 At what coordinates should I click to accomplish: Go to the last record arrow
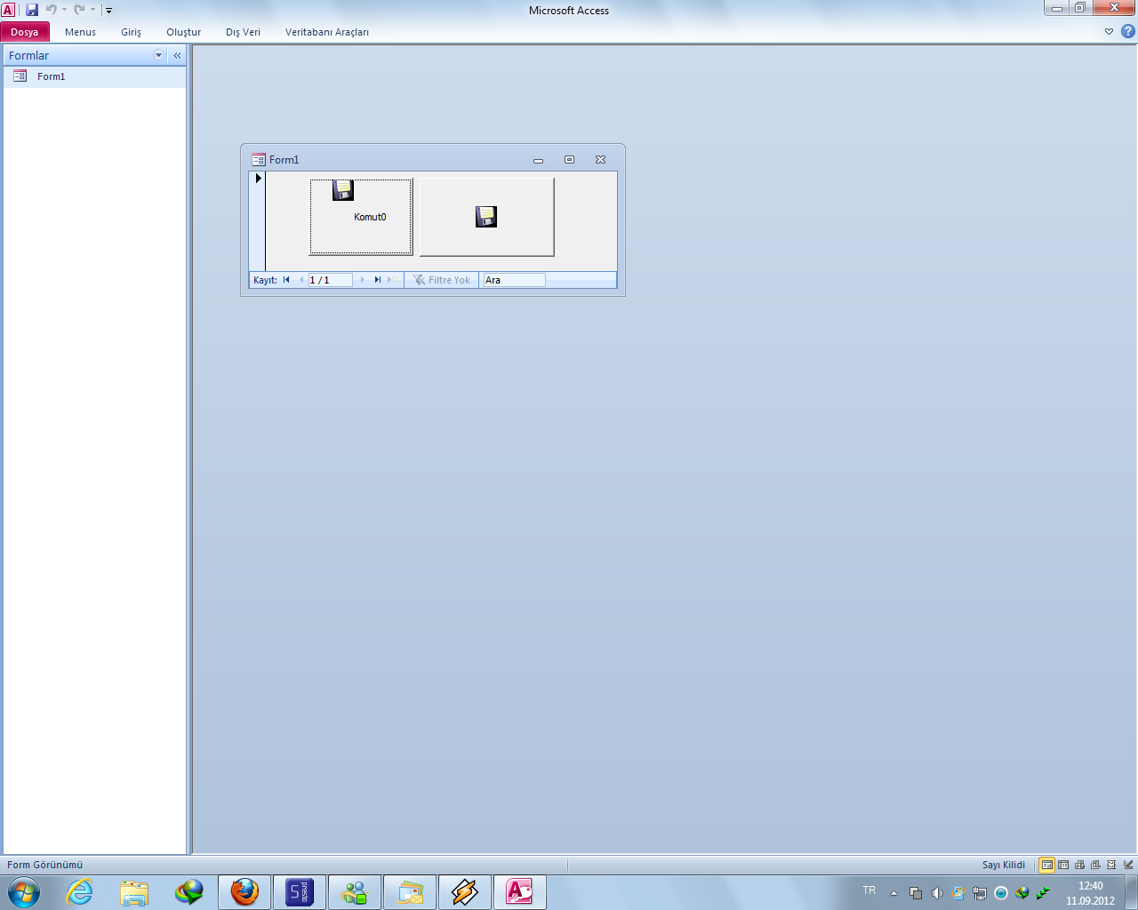pos(377,280)
